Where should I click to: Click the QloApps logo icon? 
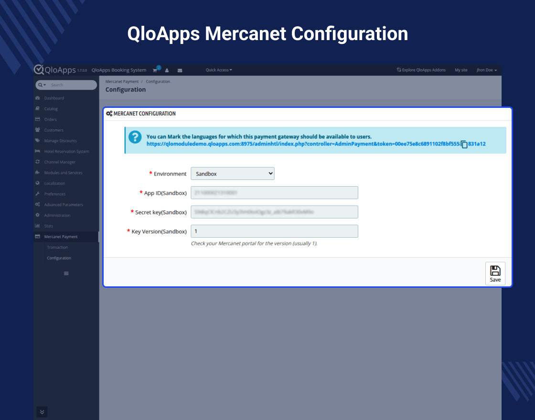pos(39,69)
